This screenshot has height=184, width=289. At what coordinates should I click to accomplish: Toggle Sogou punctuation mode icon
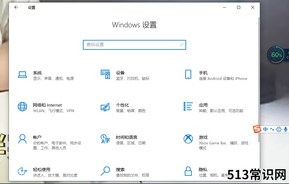[x=272, y=129]
